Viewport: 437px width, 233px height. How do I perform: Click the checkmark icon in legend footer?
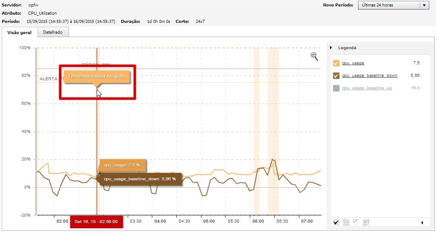(336, 222)
